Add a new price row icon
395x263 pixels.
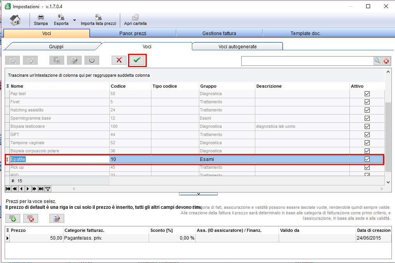[12, 218]
